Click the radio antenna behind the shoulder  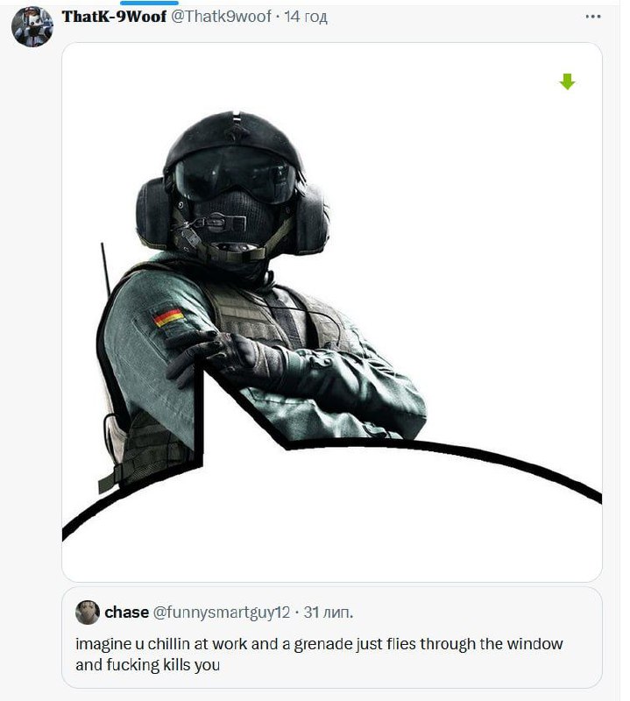click(x=105, y=268)
